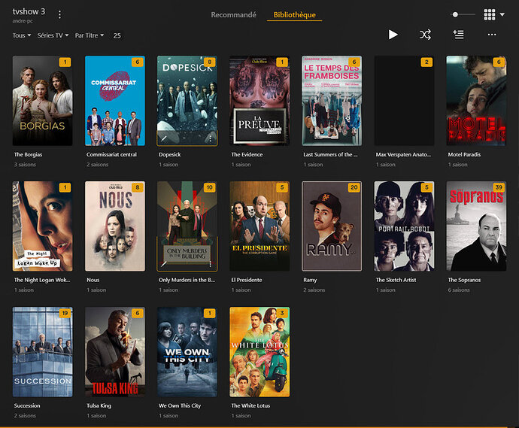
Task: Open the blank Max Verspaten poster
Action: click(404, 101)
